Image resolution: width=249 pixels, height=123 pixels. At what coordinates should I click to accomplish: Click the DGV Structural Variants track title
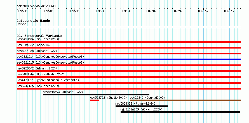click(x=39, y=36)
